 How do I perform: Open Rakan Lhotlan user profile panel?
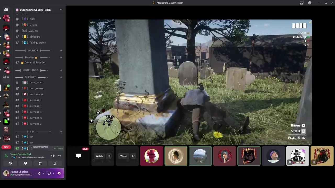pyautogui.click(x=20, y=173)
